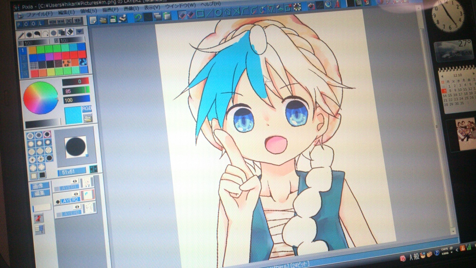Click the green value slider showing 85
Viewport: 476px width, 268px height.
pyautogui.click(x=76, y=90)
